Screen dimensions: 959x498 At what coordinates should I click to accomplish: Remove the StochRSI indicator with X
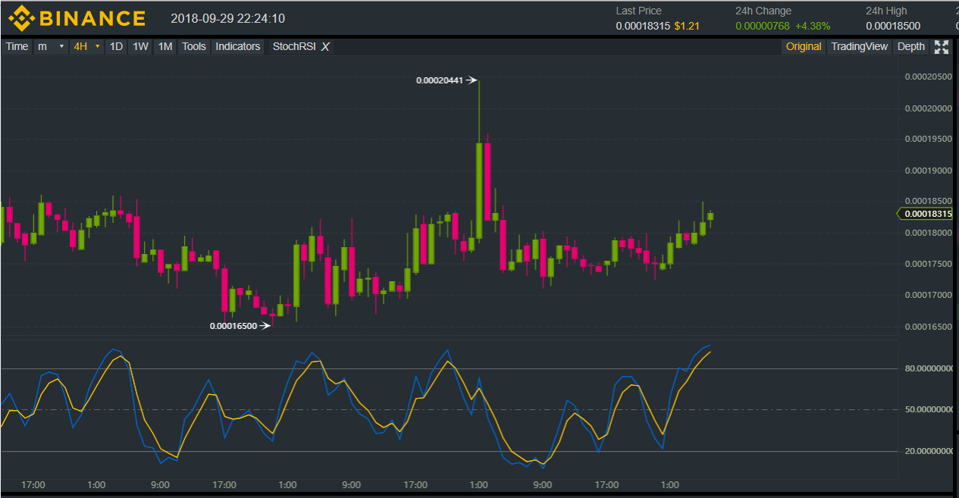[325, 47]
